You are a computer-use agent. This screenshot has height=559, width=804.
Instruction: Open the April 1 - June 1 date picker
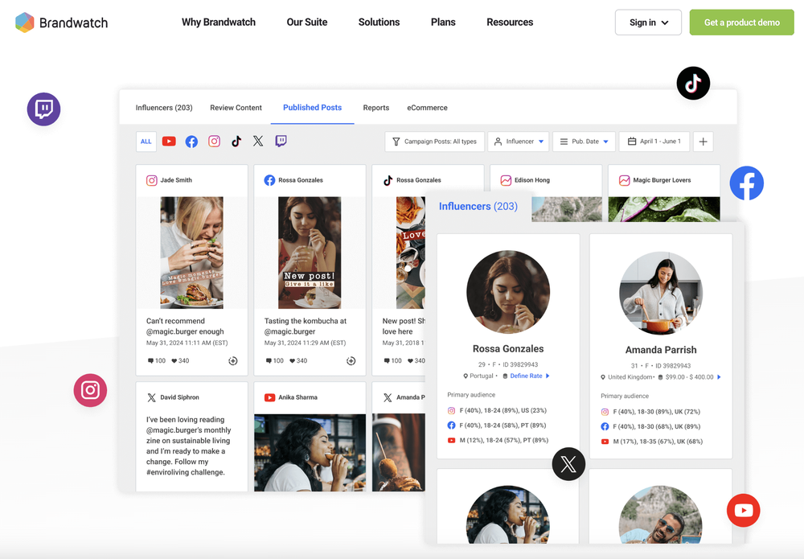(654, 142)
